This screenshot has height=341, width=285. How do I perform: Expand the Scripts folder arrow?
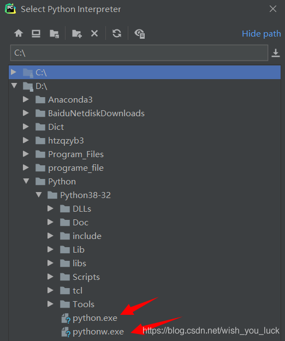50,277
